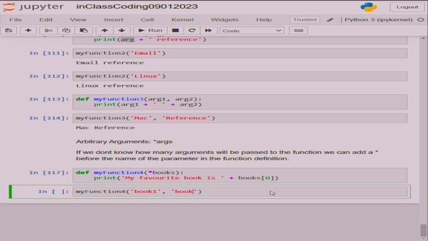The image size is (428, 241).
Task: Open the Edit menu
Action: tap(46, 19)
